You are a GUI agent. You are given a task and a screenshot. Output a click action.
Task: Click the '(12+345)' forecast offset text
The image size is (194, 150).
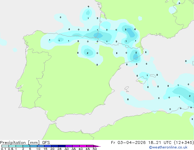(184, 143)
